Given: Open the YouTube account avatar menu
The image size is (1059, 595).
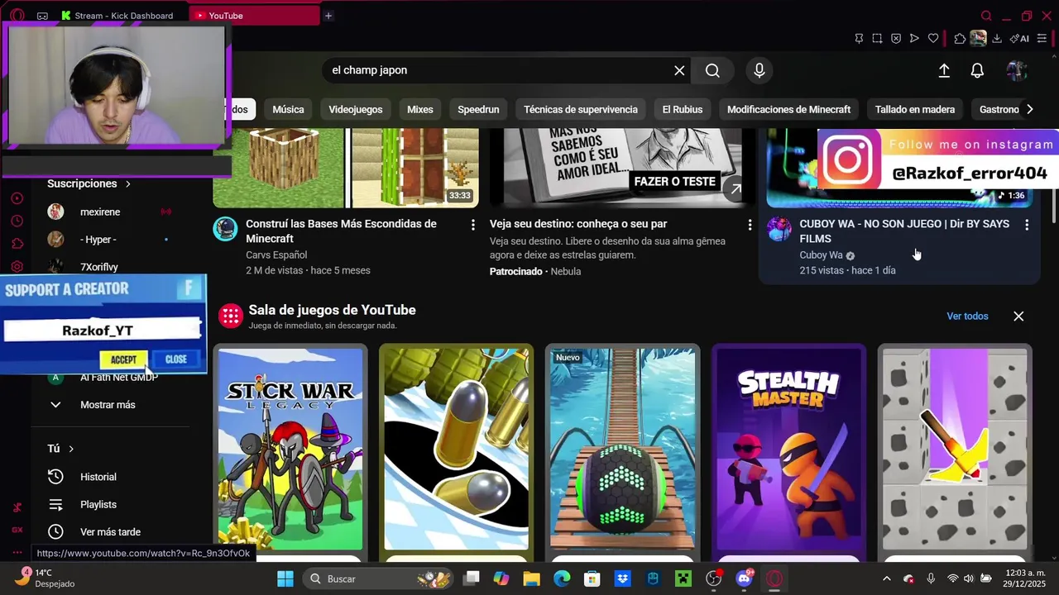Looking at the screenshot, I should click(1017, 71).
